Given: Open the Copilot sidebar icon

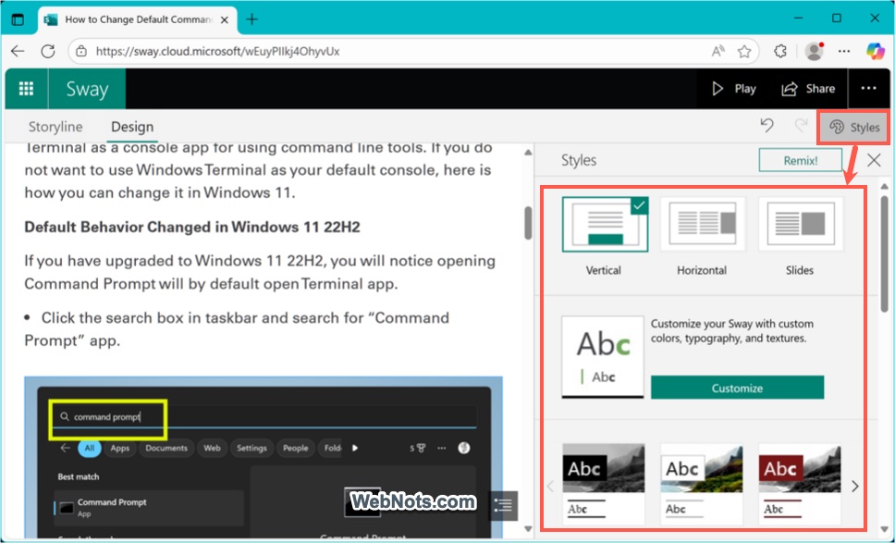Looking at the screenshot, I should pos(875,52).
